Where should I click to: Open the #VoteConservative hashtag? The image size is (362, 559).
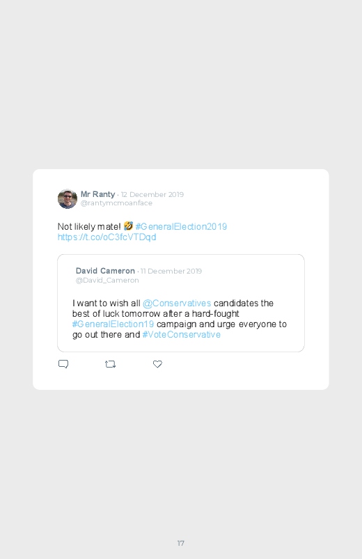[x=182, y=334]
